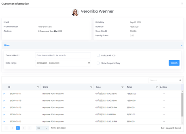Go to last page of results
The width and height of the screenshot is (186, 134).
(x=30, y=128)
